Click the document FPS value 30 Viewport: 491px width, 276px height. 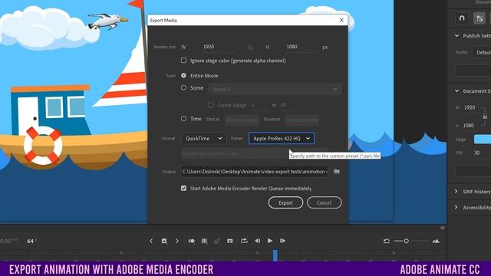(x=476, y=153)
